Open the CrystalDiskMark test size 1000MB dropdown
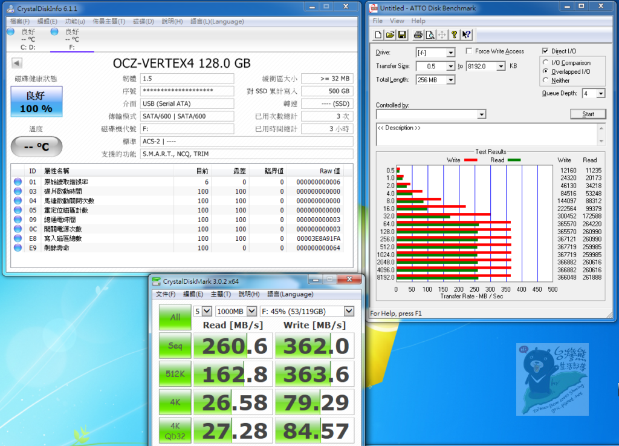Image resolution: width=619 pixels, height=446 pixels. (251, 311)
